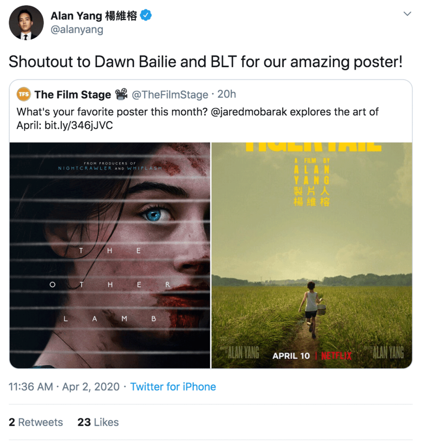View the Tigertail poster image
This screenshot has height=443, width=422.
point(312,255)
